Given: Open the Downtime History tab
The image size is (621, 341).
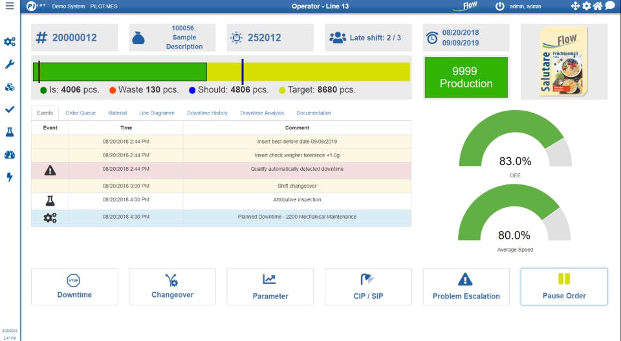Looking at the screenshot, I should (x=207, y=113).
